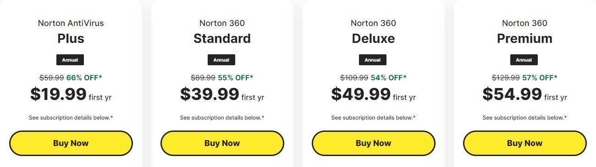Buy Norton 360 Premium now
The height and width of the screenshot is (167, 596).
524,143
